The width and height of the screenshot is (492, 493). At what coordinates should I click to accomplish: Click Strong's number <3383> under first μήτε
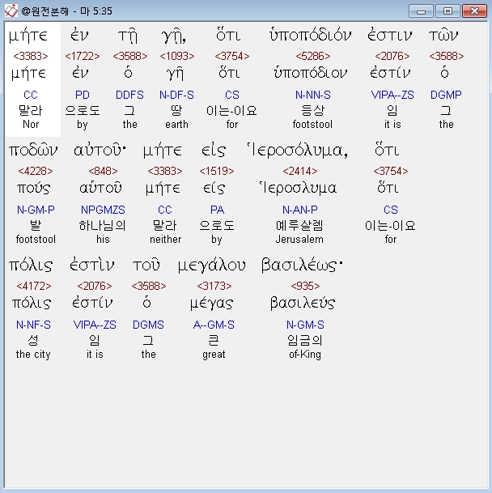coord(31,56)
